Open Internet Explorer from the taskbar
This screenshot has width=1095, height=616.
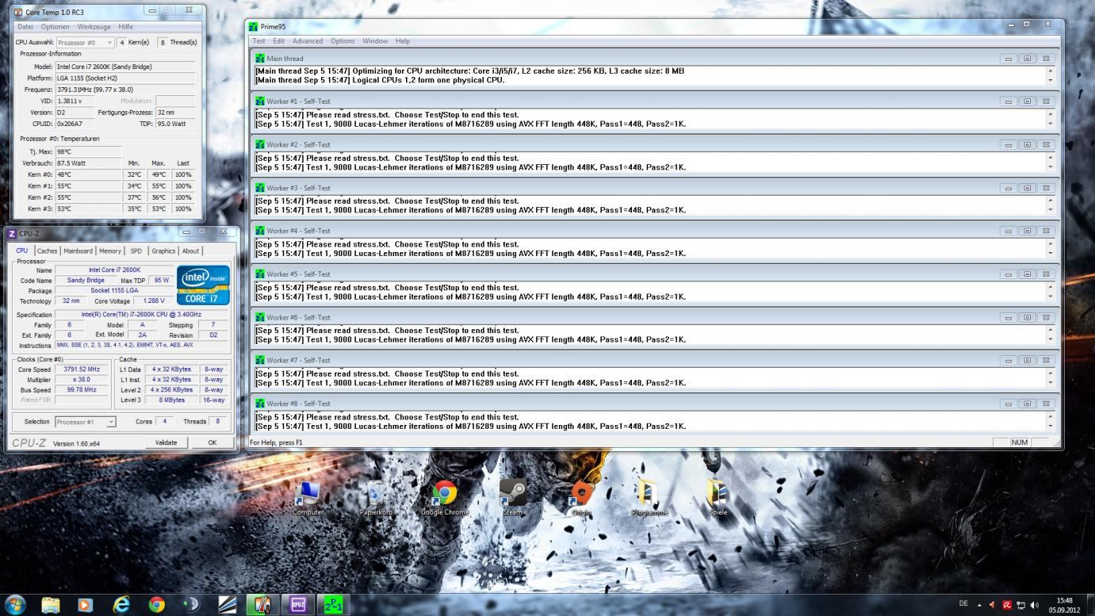click(x=121, y=605)
